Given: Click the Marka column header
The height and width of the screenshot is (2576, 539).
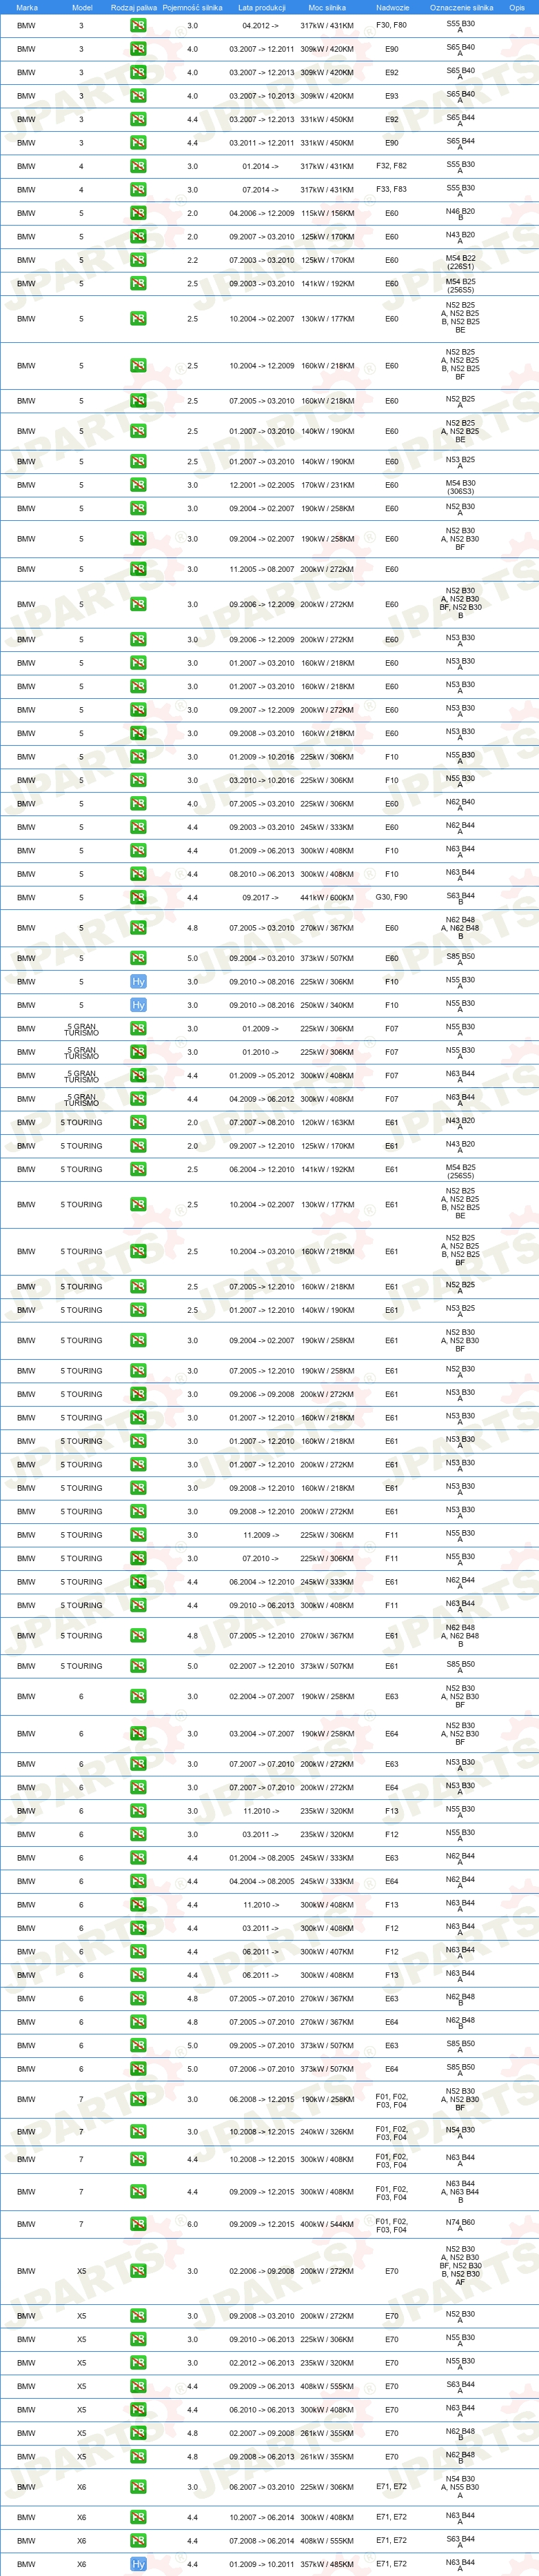Looking at the screenshot, I should 27,7.
